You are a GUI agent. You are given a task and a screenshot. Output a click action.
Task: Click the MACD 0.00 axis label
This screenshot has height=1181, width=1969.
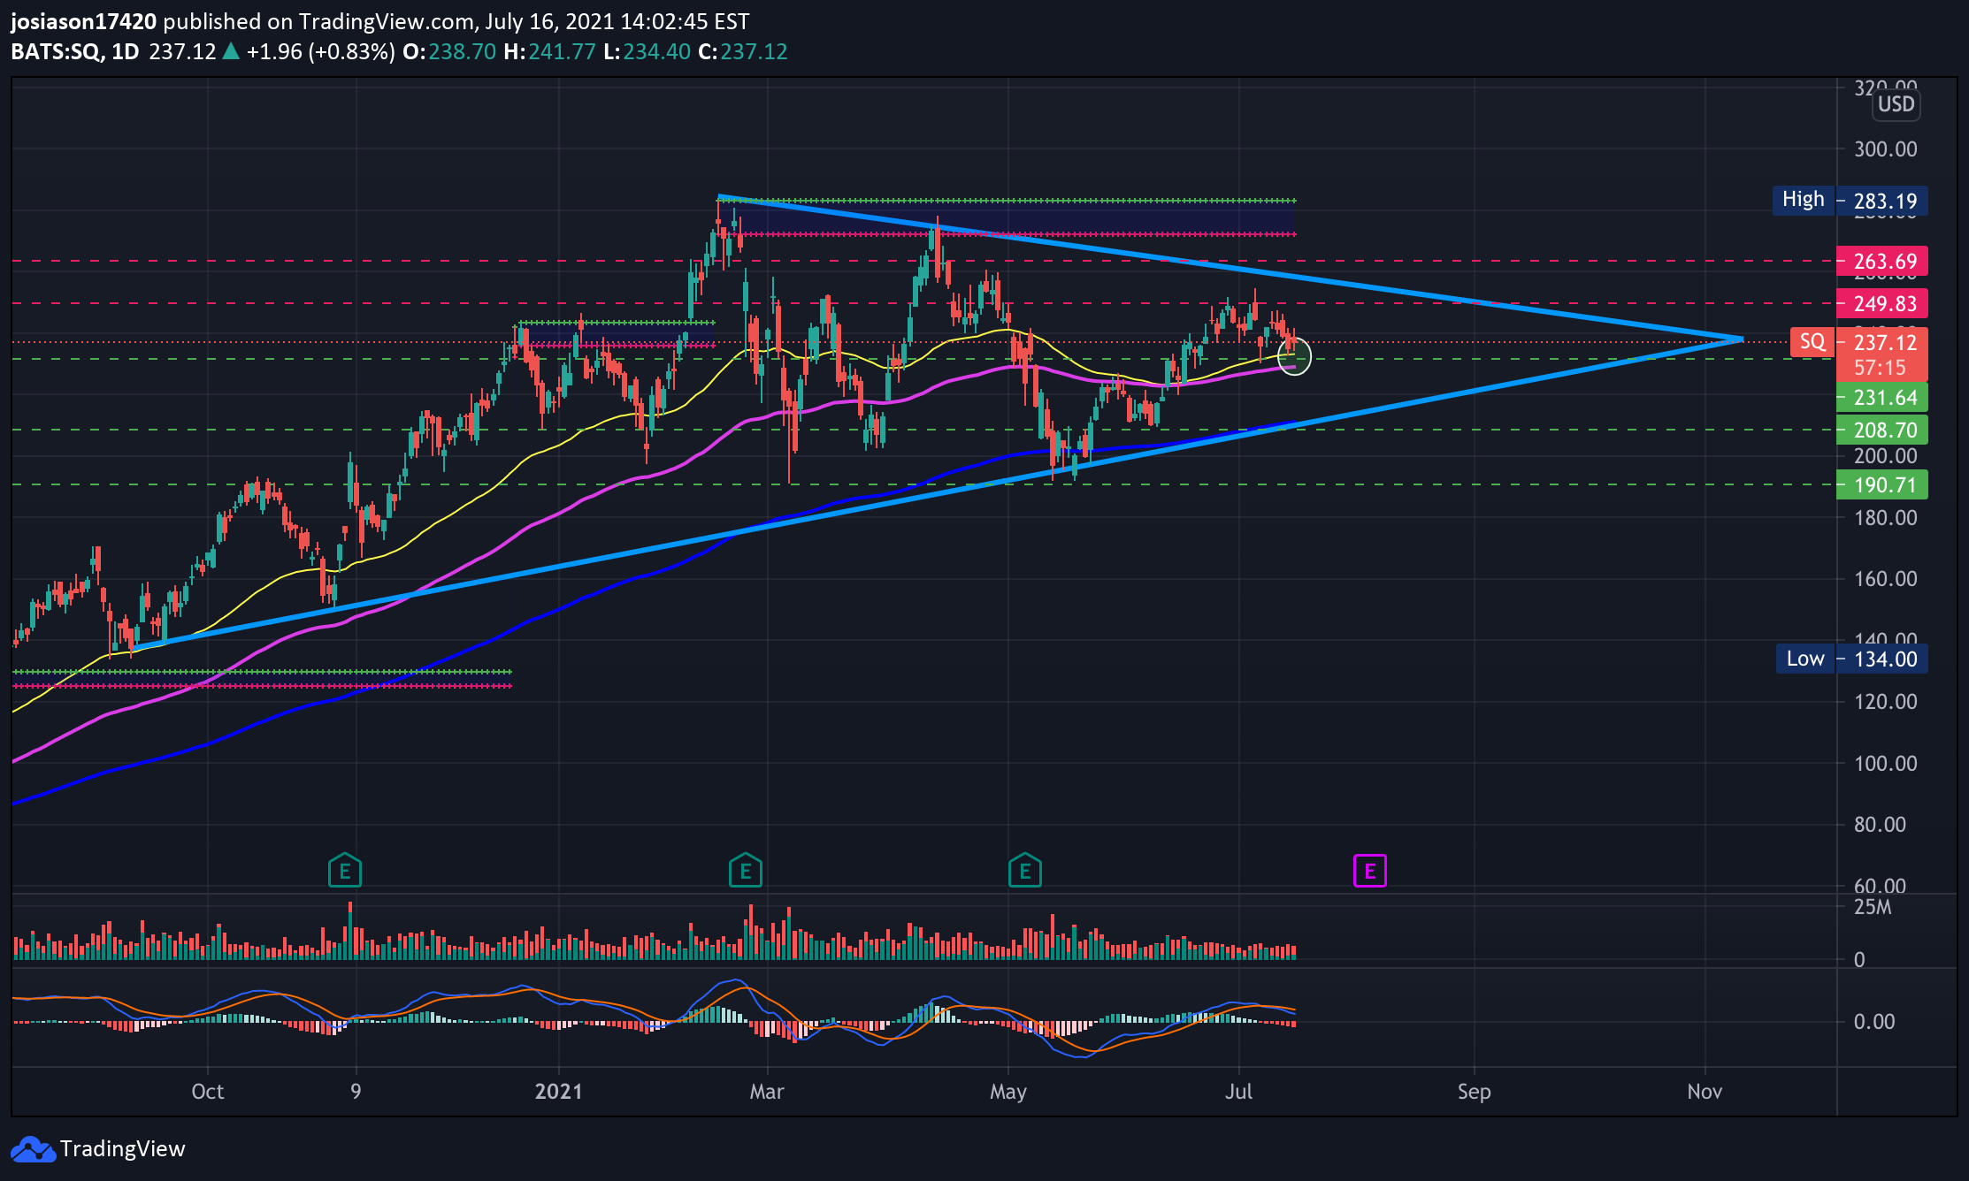(x=1874, y=1022)
